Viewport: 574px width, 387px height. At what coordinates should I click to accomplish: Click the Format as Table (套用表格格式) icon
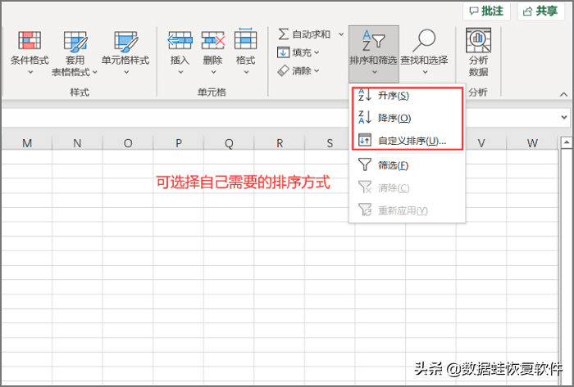(x=75, y=40)
